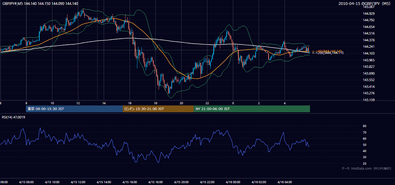This screenshot has width=395, height=185.
Task: Click the 143.414 price axis value
Action: click(x=369, y=87)
